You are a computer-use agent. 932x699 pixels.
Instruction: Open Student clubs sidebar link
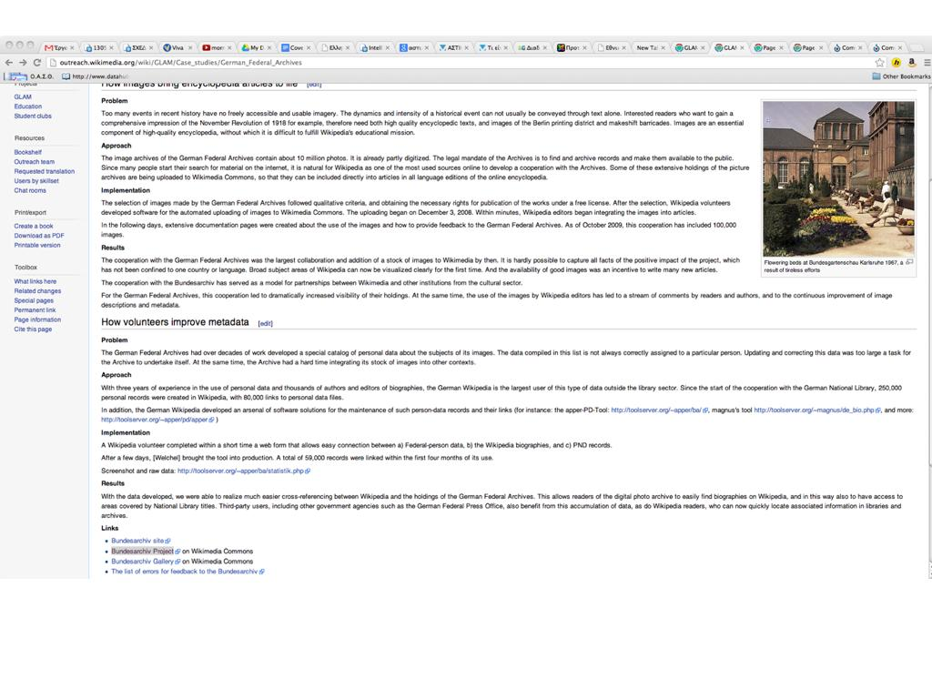[x=33, y=116]
